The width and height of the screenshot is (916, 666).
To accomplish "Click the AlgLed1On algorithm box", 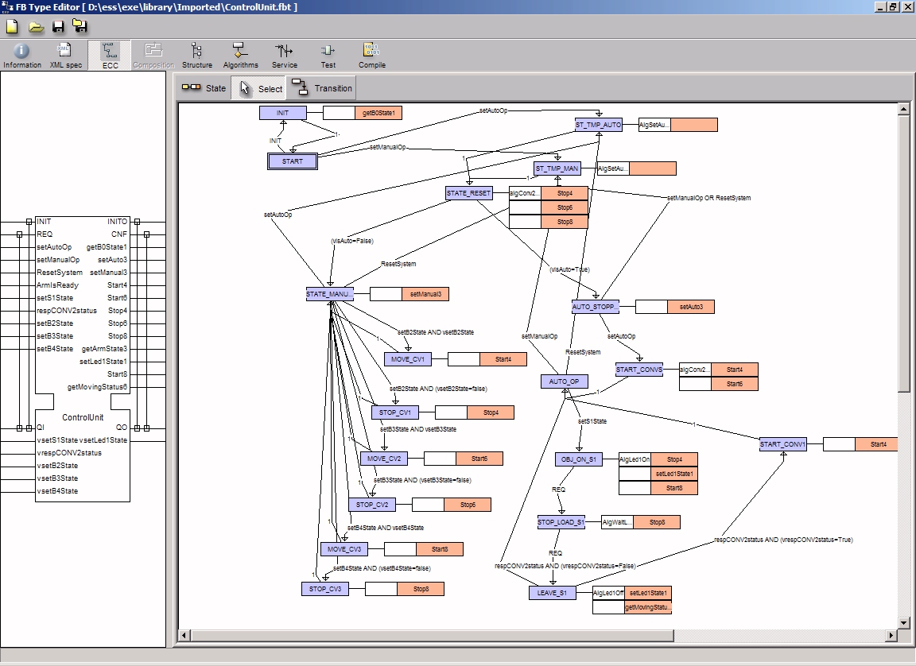I will coord(635,459).
